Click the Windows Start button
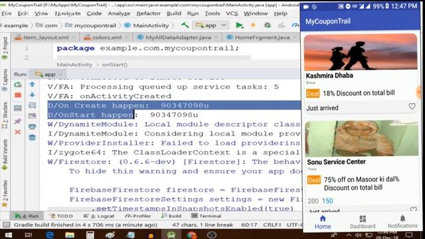The height and width of the screenshot is (239, 425). pyautogui.click(x=9, y=234)
